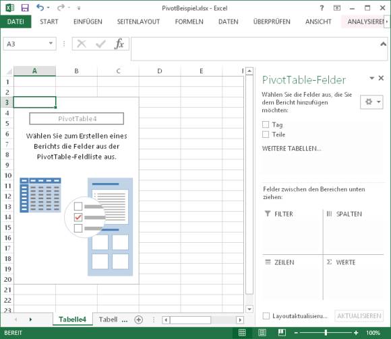The image size is (391, 339).
Task: Select the Tabelle4 sheet tab
Action: (x=73, y=319)
